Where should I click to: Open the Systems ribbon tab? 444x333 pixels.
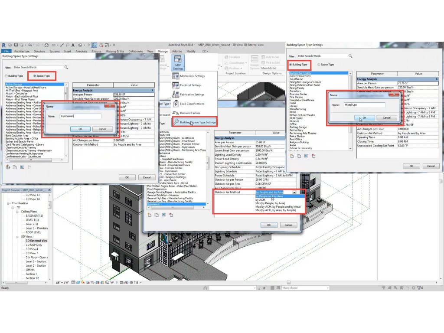55,51
